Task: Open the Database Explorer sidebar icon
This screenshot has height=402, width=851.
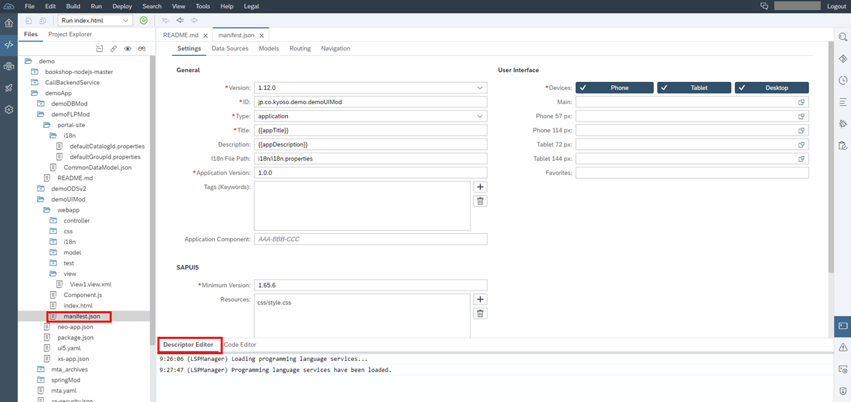Action: [x=9, y=67]
